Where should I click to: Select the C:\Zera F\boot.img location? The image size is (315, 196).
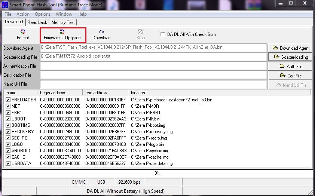148,125
